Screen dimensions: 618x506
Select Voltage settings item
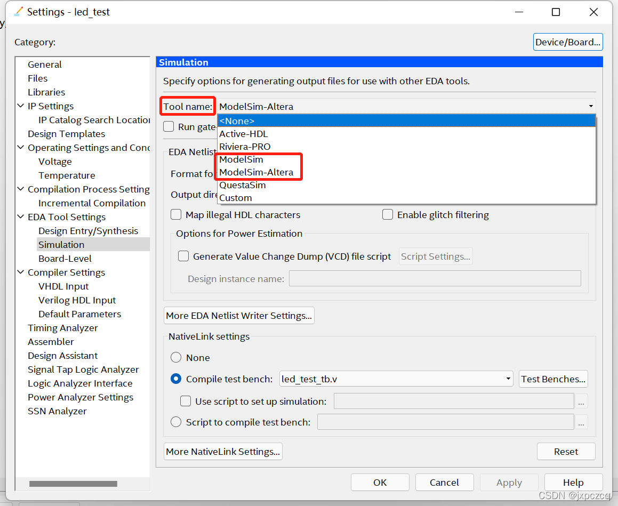click(55, 161)
